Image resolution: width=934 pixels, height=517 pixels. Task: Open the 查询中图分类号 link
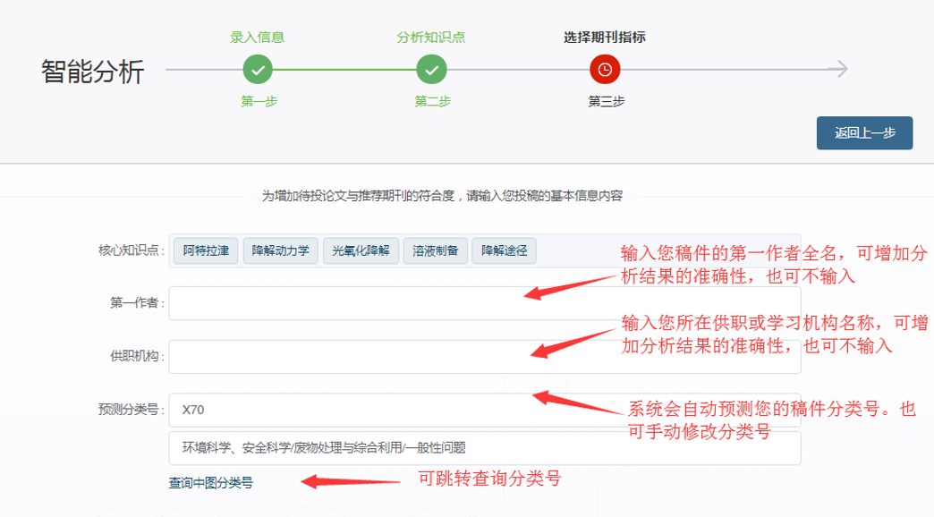[x=211, y=483]
